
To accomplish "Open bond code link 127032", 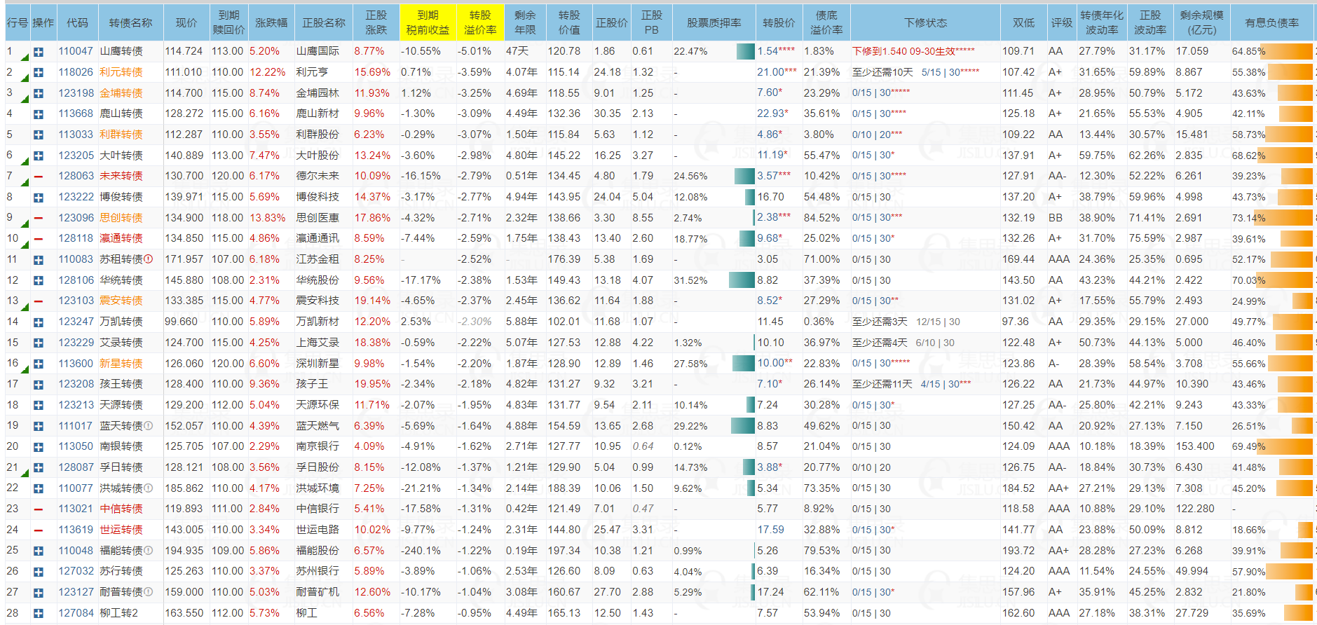I will pos(76,572).
